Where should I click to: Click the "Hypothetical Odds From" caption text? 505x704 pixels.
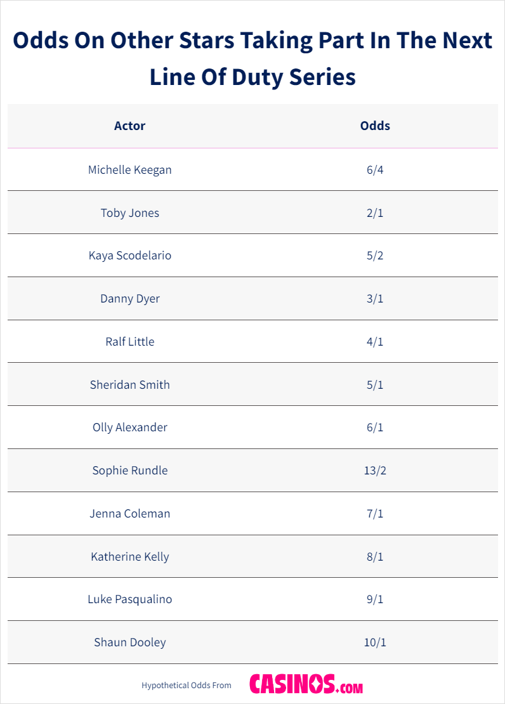(x=187, y=686)
